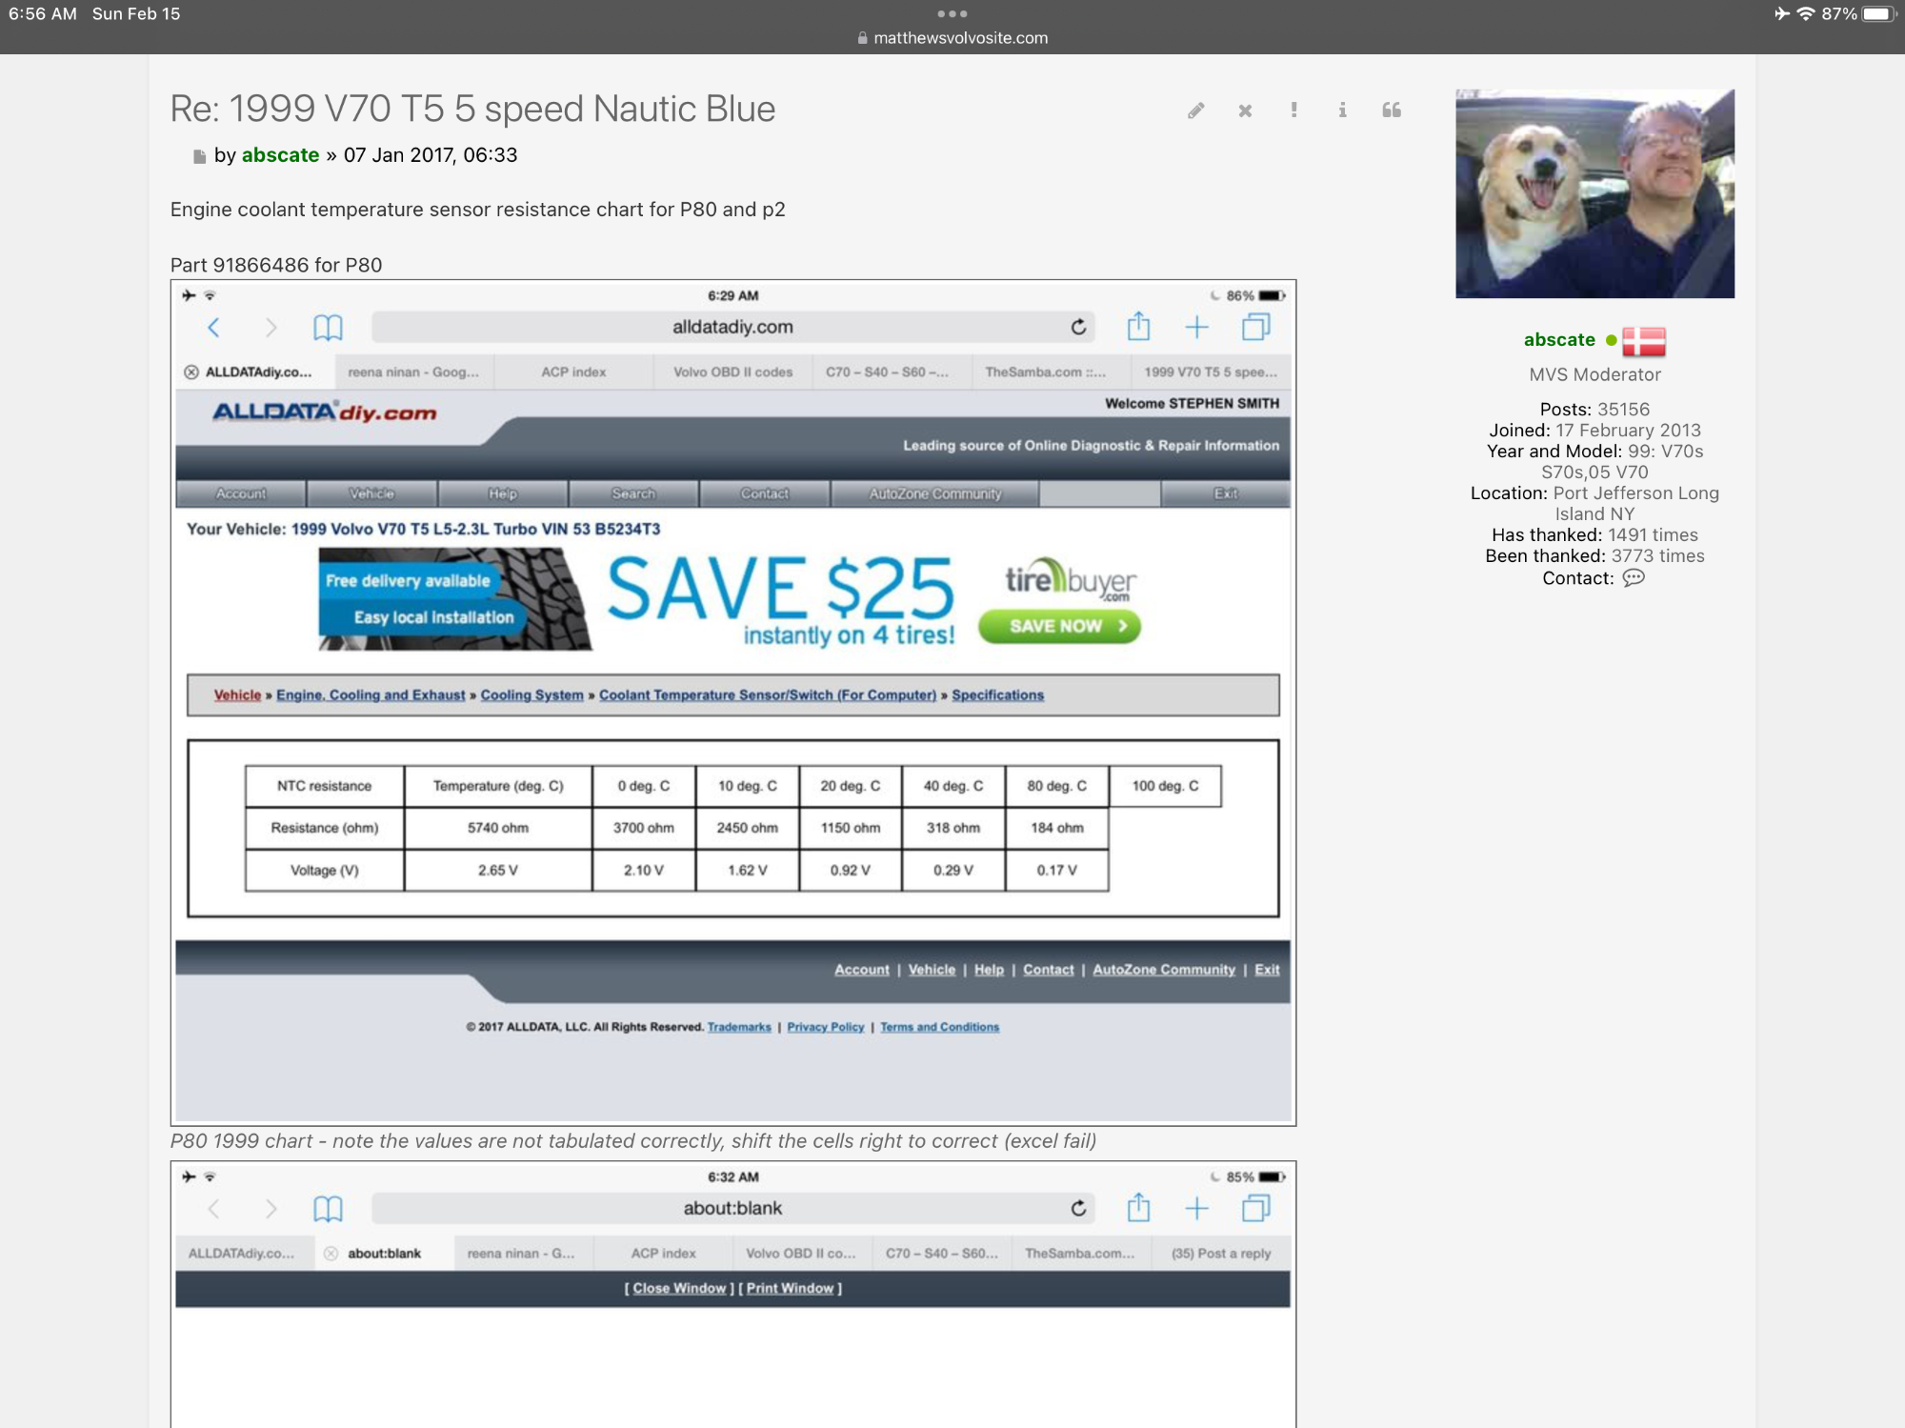The image size is (1905, 1428).
Task: Tap the Wi-Fi status icon
Action: click(x=1805, y=13)
